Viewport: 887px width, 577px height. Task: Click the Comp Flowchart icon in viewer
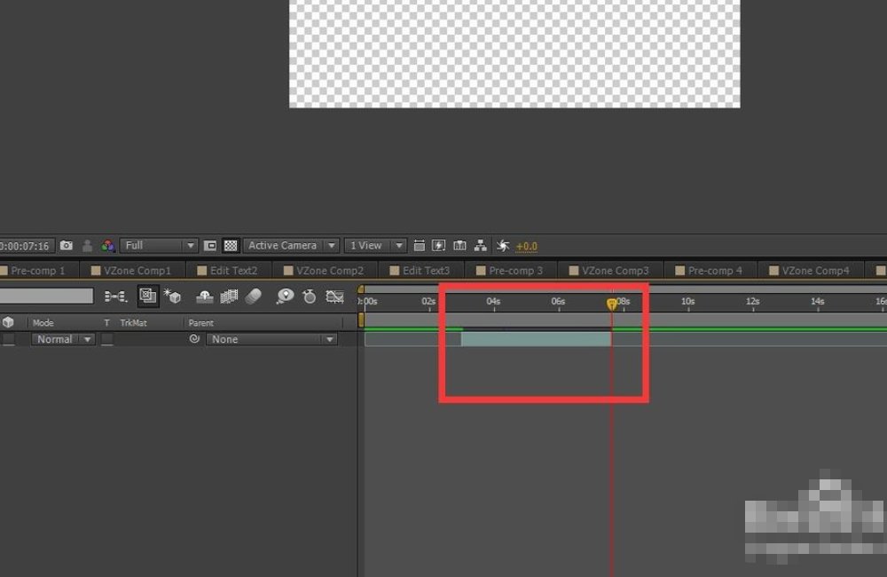pos(481,246)
